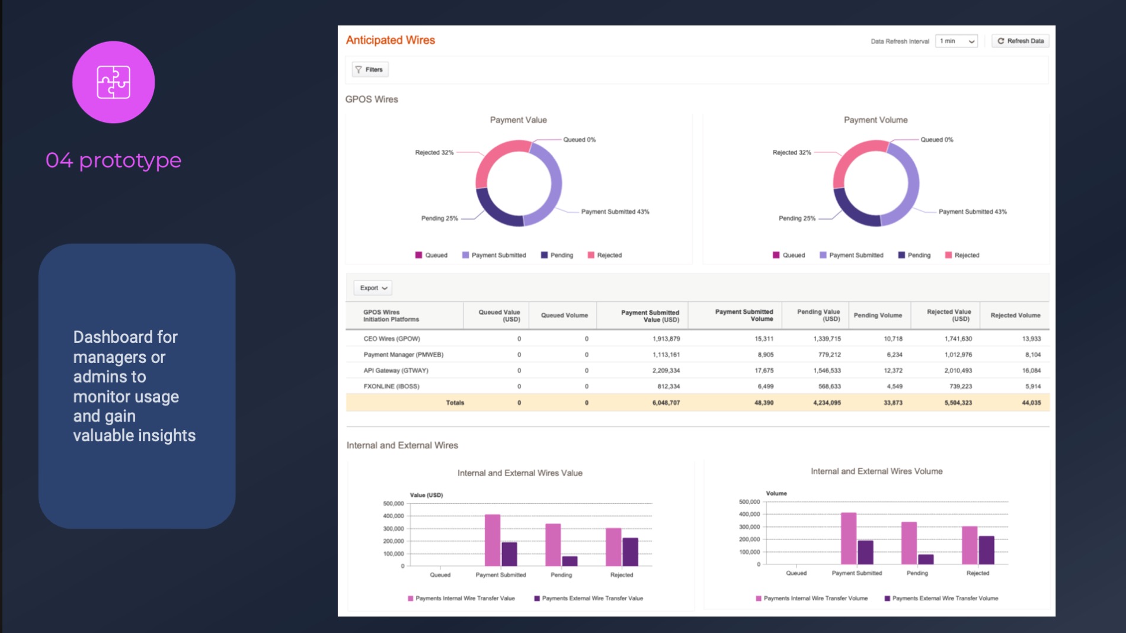Toggle Pending legend in Payment Volume chart
Screen dimensions: 1126x633
[x=914, y=255]
